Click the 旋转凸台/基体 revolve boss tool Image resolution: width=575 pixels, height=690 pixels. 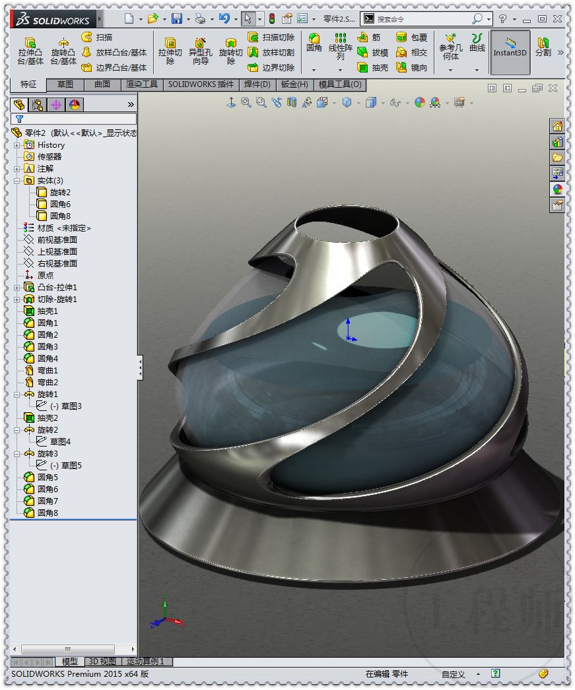(x=63, y=52)
